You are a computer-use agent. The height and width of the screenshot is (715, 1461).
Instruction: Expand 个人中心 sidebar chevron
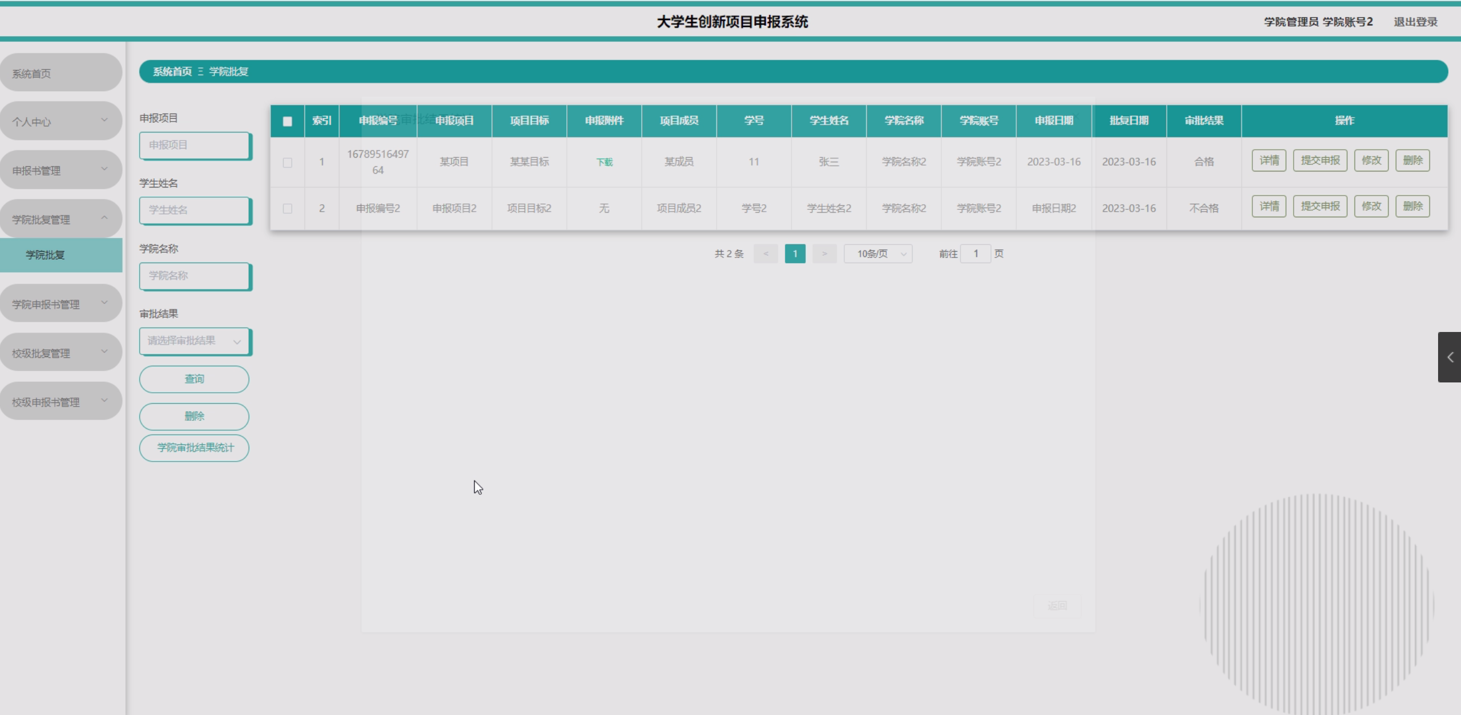pos(104,120)
